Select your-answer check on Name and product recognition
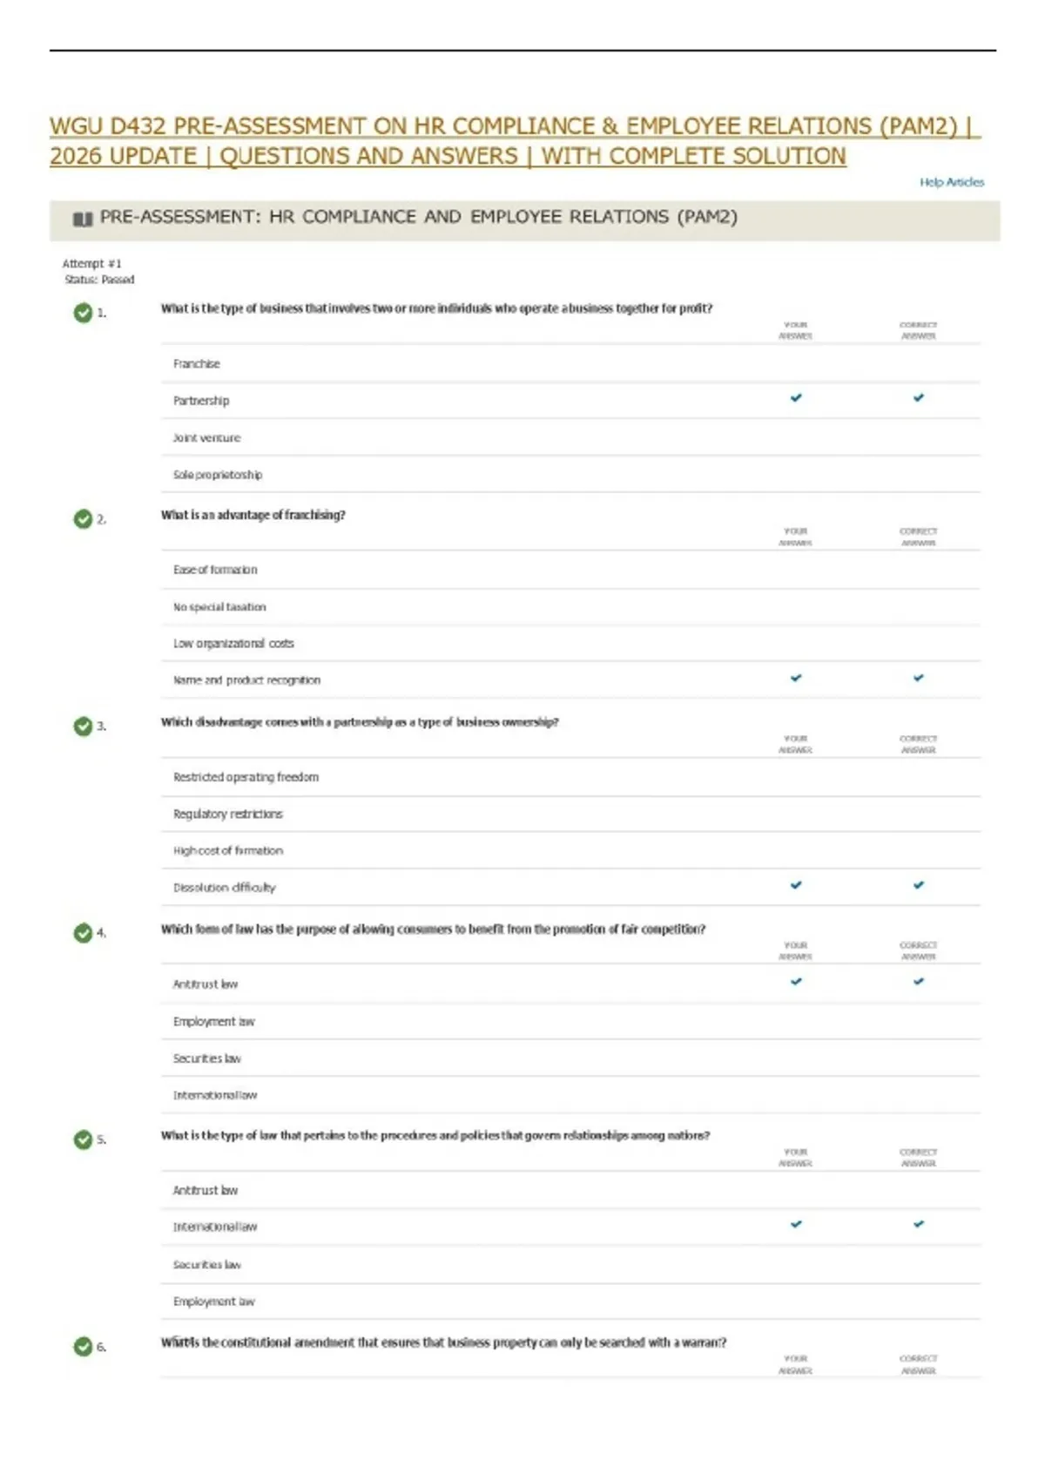 click(x=796, y=678)
